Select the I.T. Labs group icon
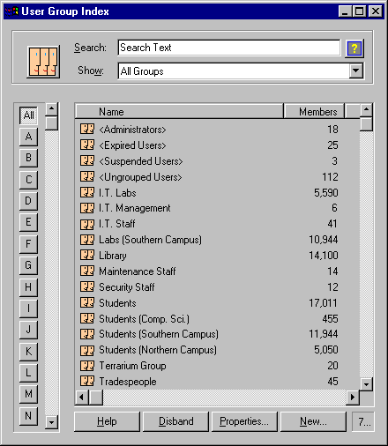Image resolution: width=388 pixels, height=446 pixels. pos(87,192)
